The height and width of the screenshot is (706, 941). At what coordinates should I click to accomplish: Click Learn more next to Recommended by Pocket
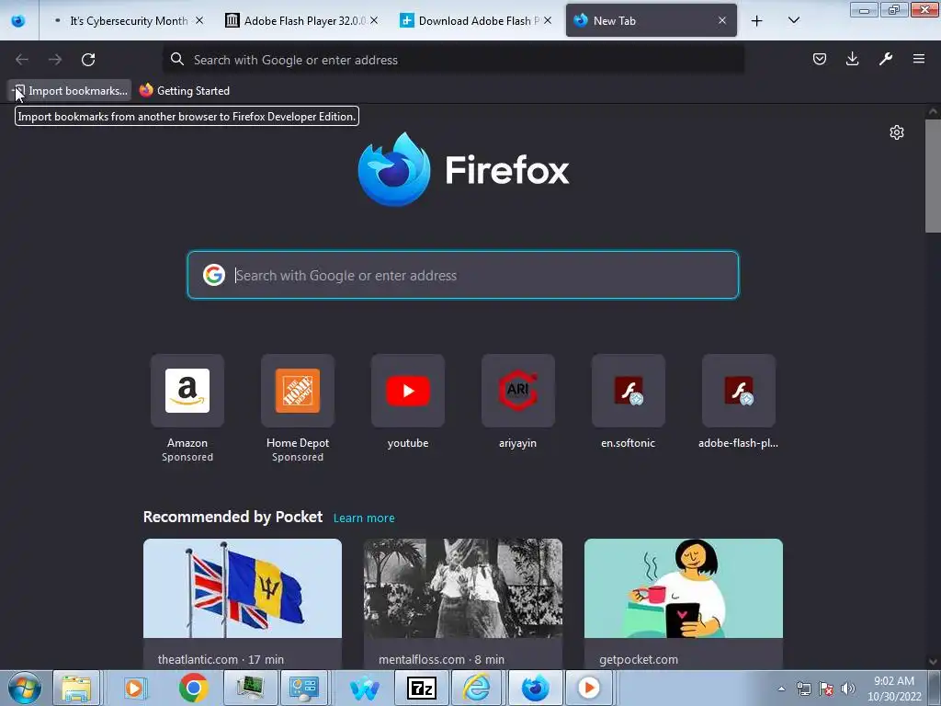(x=364, y=518)
